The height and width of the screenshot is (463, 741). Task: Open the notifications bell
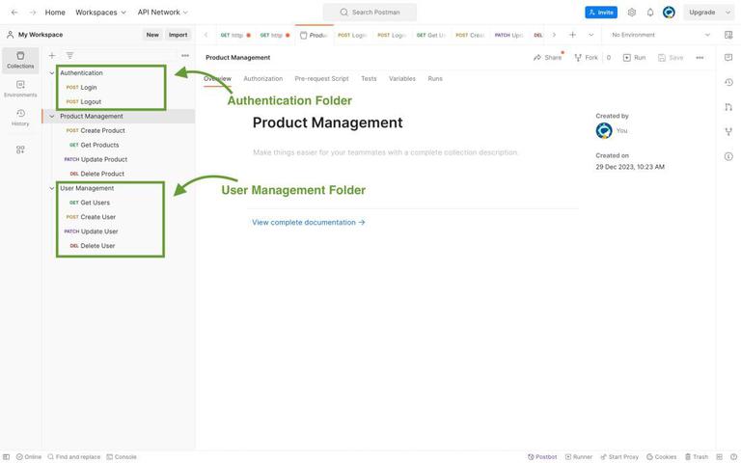pyautogui.click(x=650, y=13)
